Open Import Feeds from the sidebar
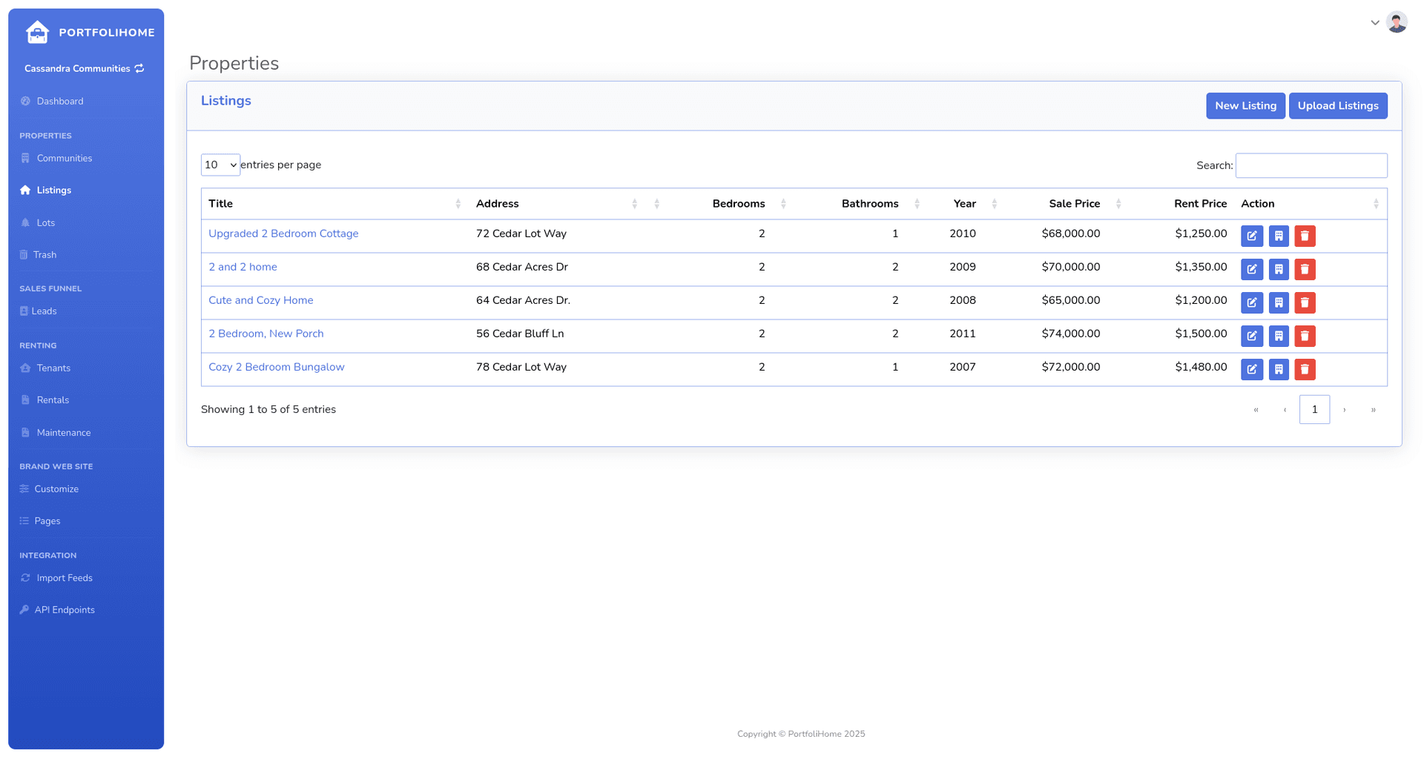 coord(65,577)
